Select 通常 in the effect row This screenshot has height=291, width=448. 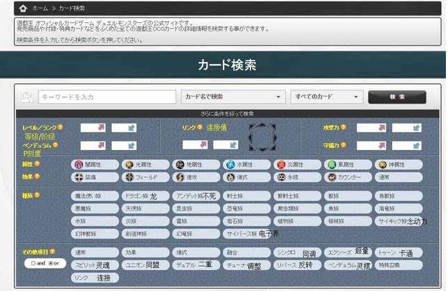[x=398, y=177]
